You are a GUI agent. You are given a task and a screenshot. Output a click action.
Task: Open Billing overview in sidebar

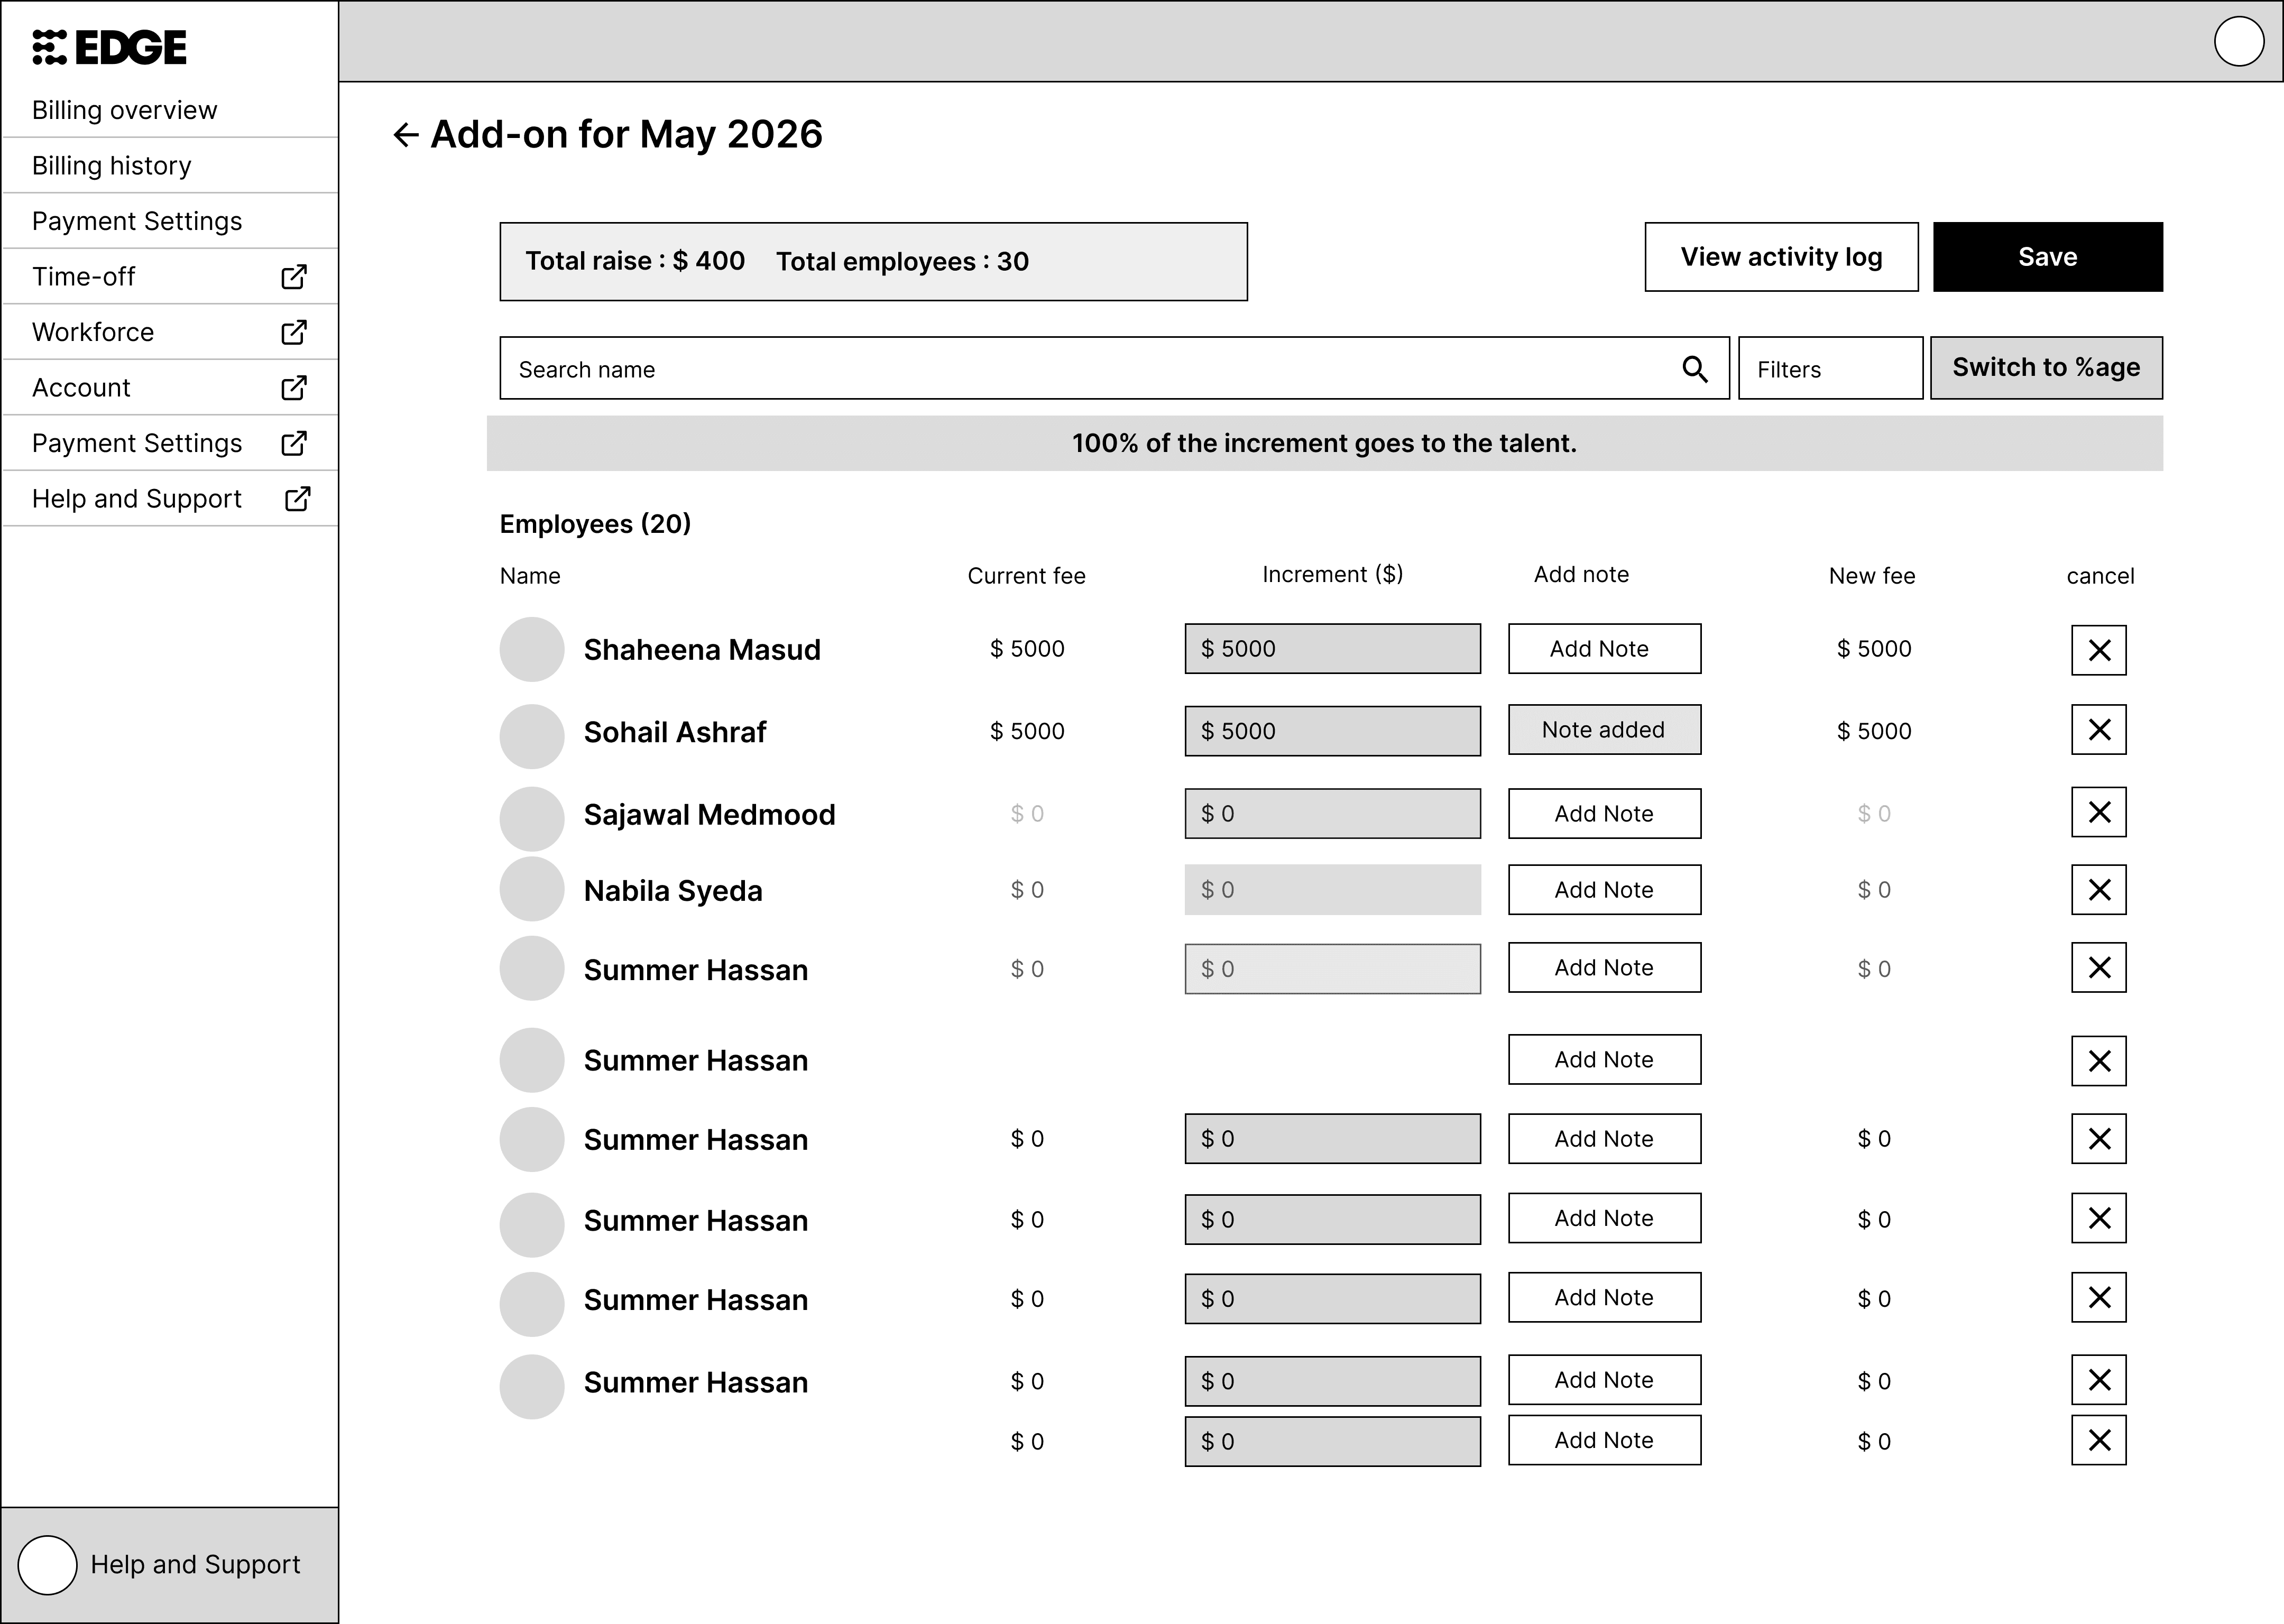pyautogui.click(x=125, y=110)
